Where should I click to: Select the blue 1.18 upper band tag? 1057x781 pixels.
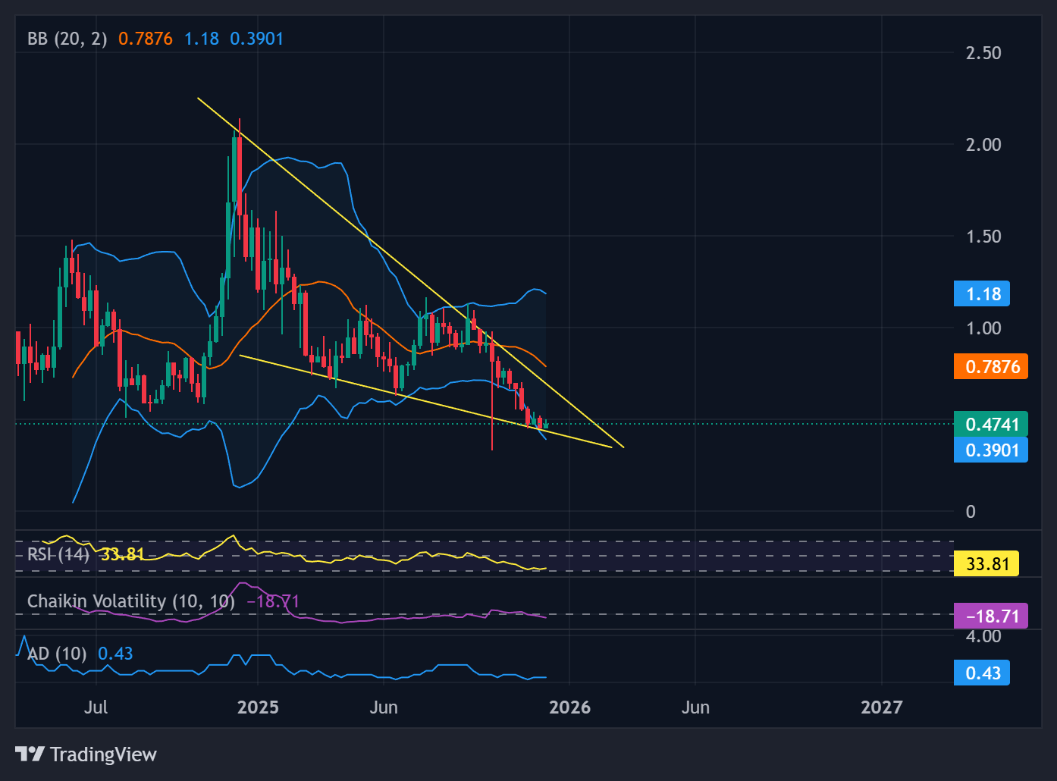[x=982, y=294]
